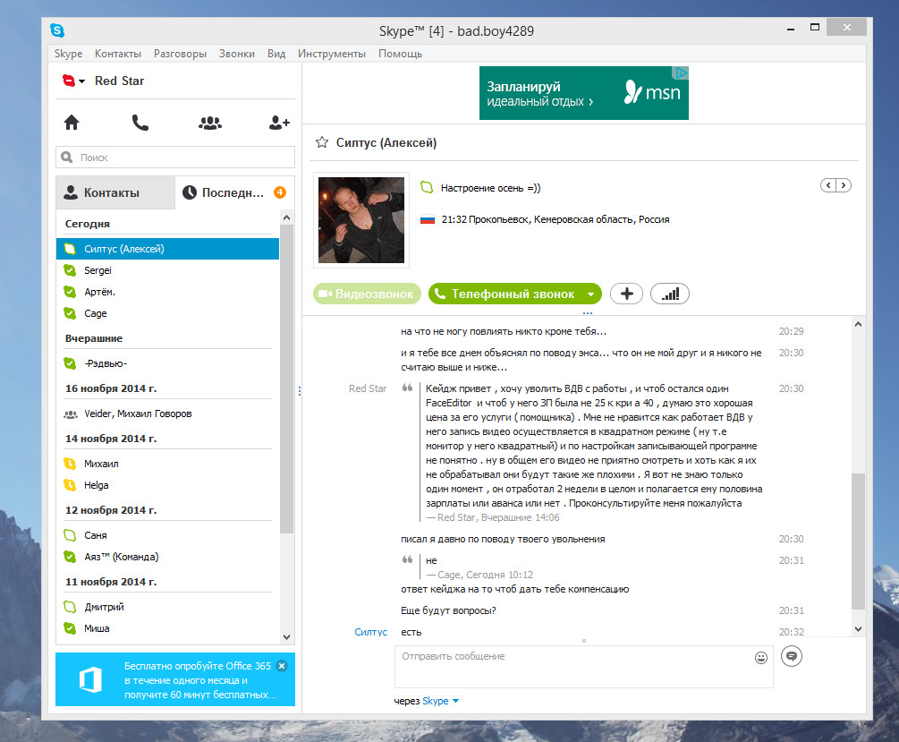Screen dimensions: 899x742
Task: Click the Red Star profile name
Action: click(119, 81)
